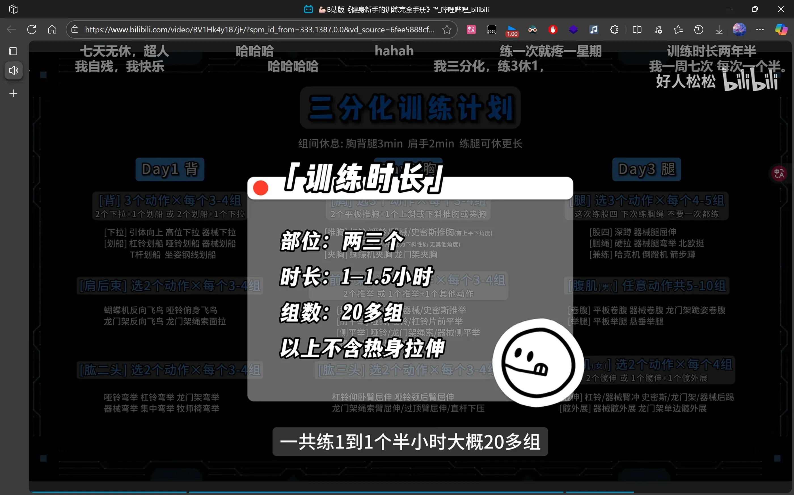
Task: Open the Extensions puzzle-piece menu
Action: coord(614,30)
